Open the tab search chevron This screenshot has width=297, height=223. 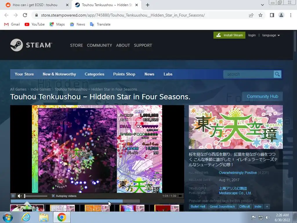pyautogui.click(x=262, y=5)
